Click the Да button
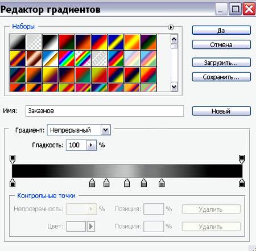256x251 pixels. pyautogui.click(x=221, y=30)
